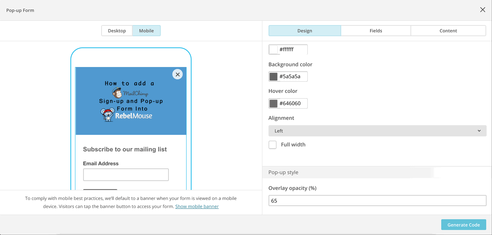Open the Design tab
The image size is (492, 235).
tap(304, 31)
